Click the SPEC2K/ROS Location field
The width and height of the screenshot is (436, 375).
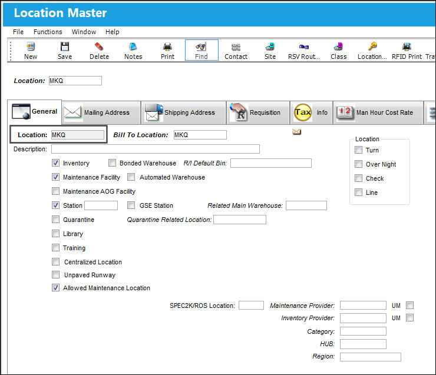coord(251,306)
